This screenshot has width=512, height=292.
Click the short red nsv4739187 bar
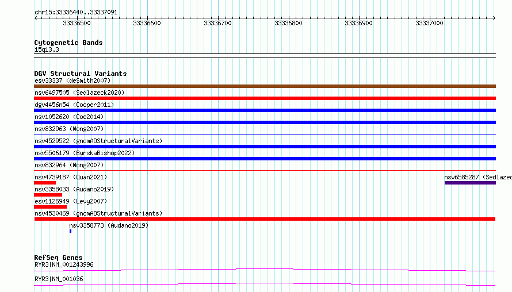tap(45, 183)
